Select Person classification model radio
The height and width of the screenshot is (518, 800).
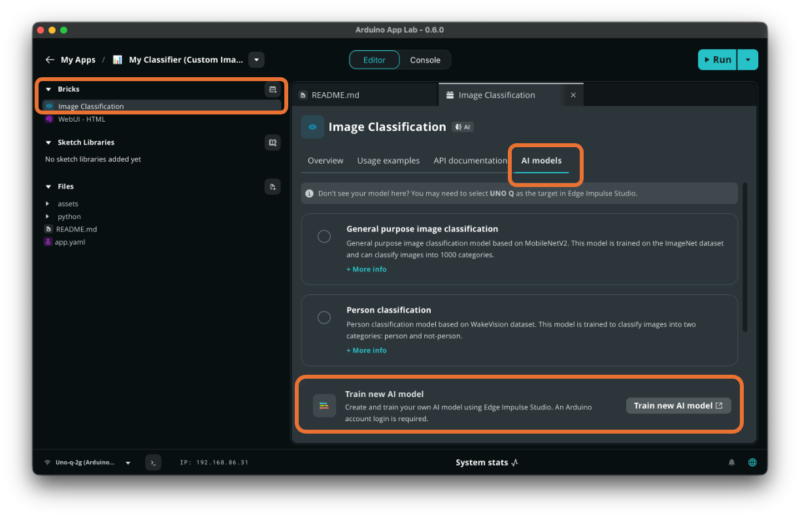pyautogui.click(x=324, y=317)
